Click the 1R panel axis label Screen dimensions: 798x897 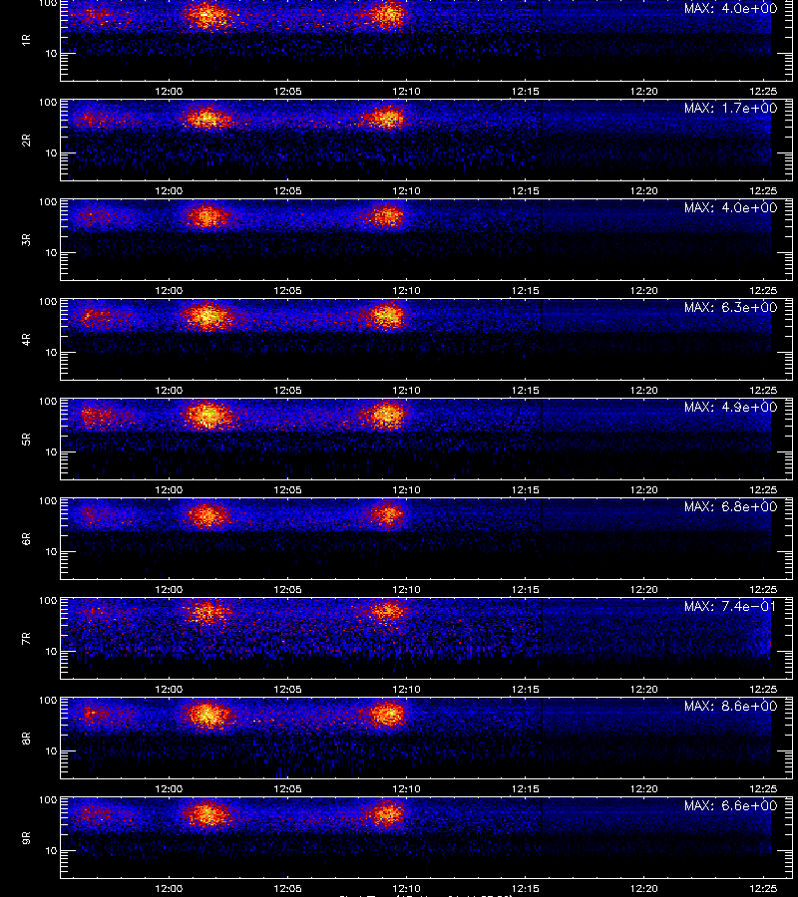[26, 40]
